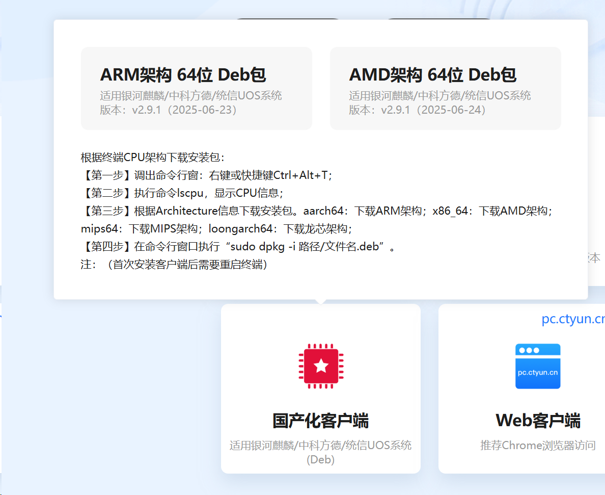Click AMD card subtitle 适用银河麒麟/中科方德/统信UOS系统
605x495 pixels.
440,95
